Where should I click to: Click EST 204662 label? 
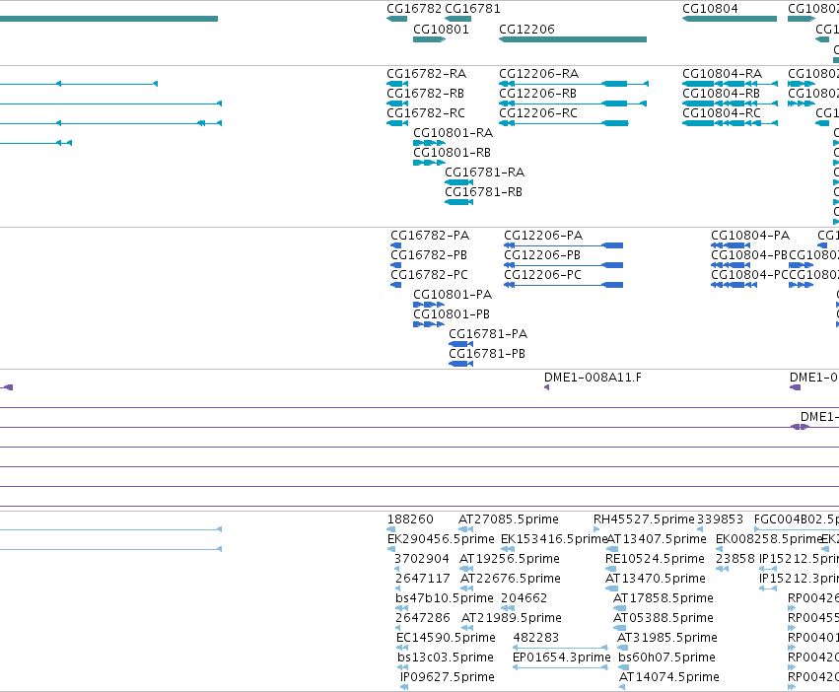524,598
